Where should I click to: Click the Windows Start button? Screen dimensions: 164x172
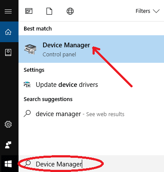(8, 164)
